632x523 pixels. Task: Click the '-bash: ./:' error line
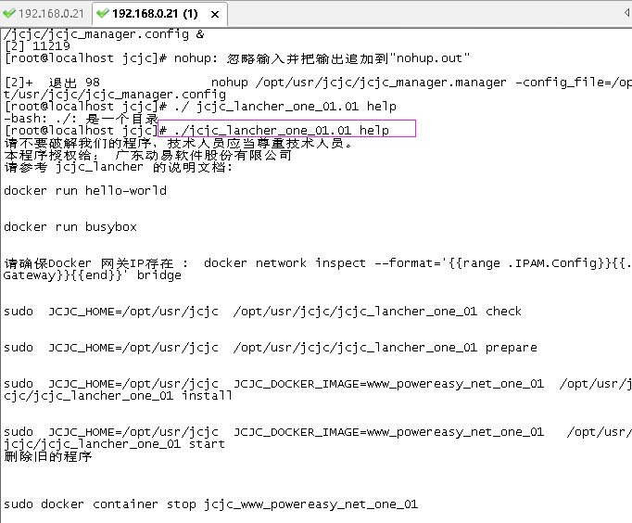coord(81,119)
